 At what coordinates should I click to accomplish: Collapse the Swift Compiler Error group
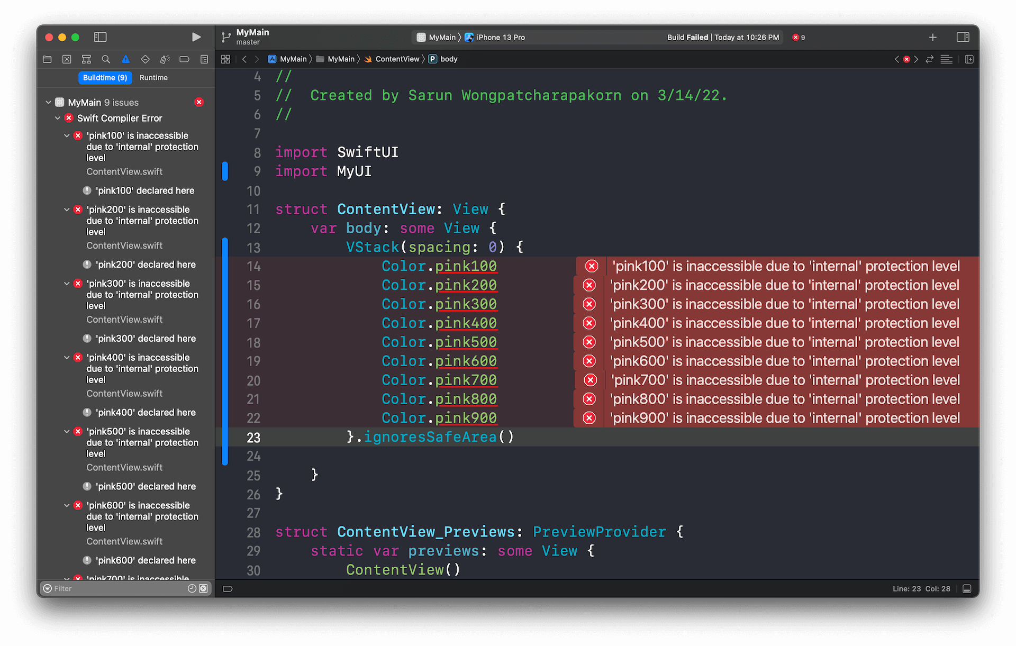58,118
